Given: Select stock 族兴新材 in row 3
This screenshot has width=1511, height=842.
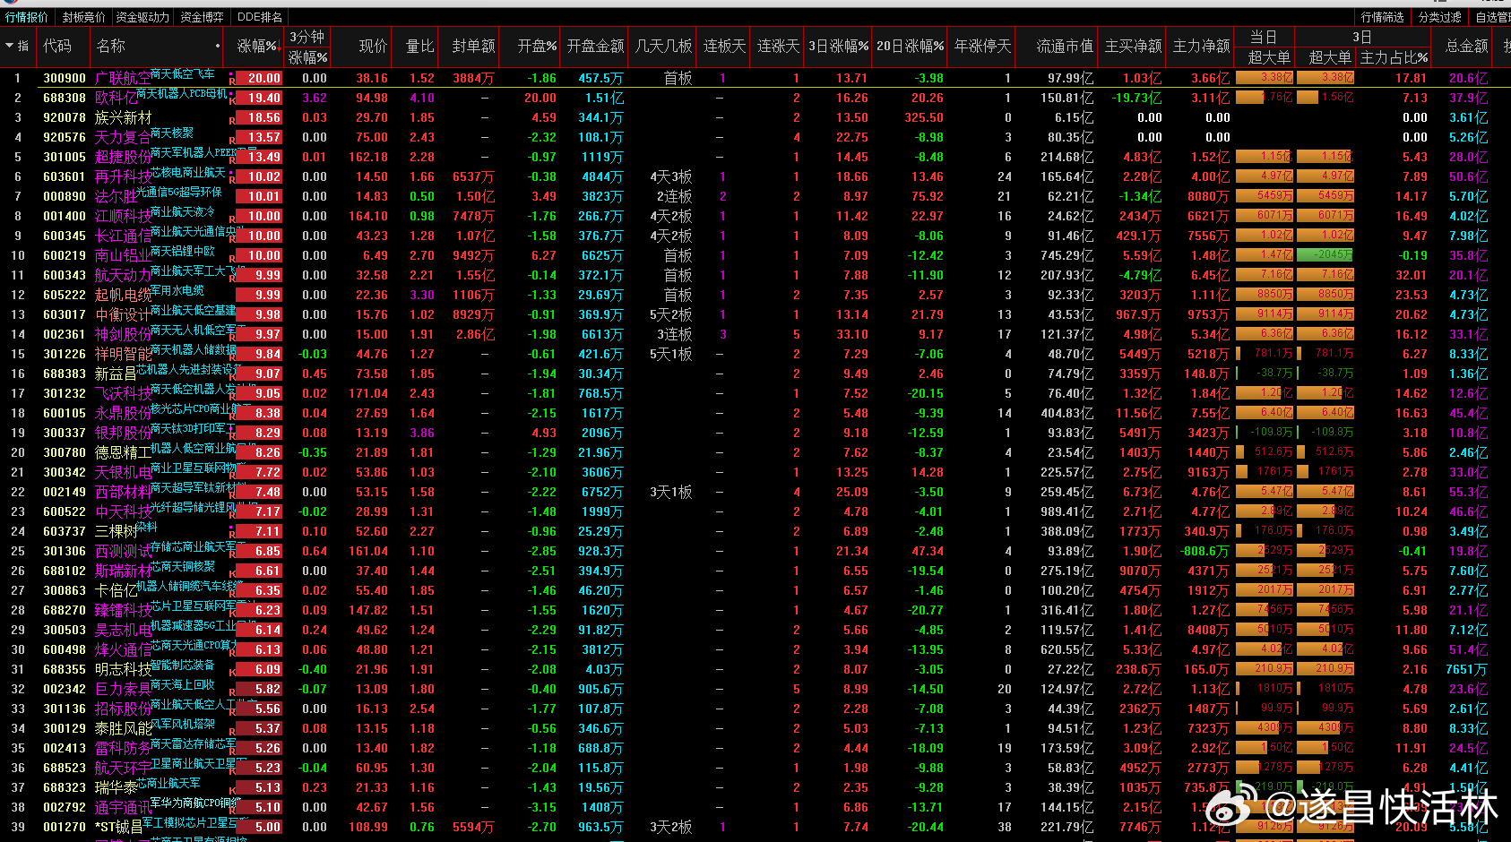Looking at the screenshot, I should pyautogui.click(x=123, y=118).
